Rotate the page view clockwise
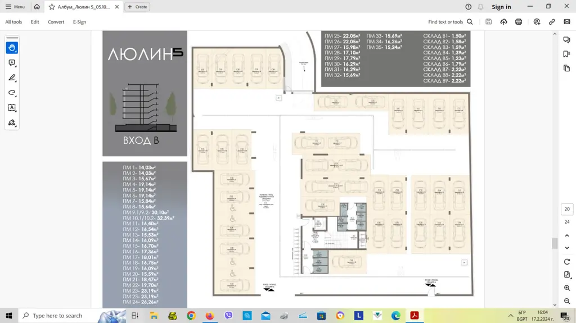Image resolution: width=576 pixels, height=323 pixels. 566,262
